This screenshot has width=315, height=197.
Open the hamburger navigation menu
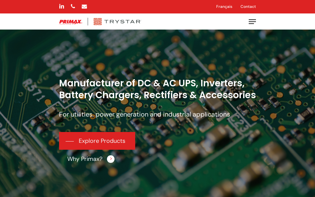click(252, 22)
